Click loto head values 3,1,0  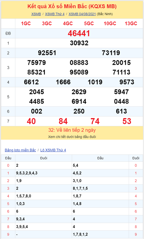77,181
